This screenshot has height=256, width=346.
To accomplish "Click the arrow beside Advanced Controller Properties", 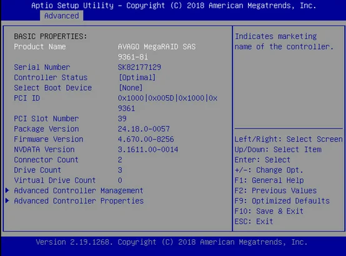I will click(x=7, y=200).
